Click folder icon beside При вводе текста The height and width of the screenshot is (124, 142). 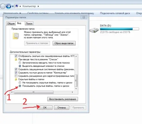tap(16, 59)
